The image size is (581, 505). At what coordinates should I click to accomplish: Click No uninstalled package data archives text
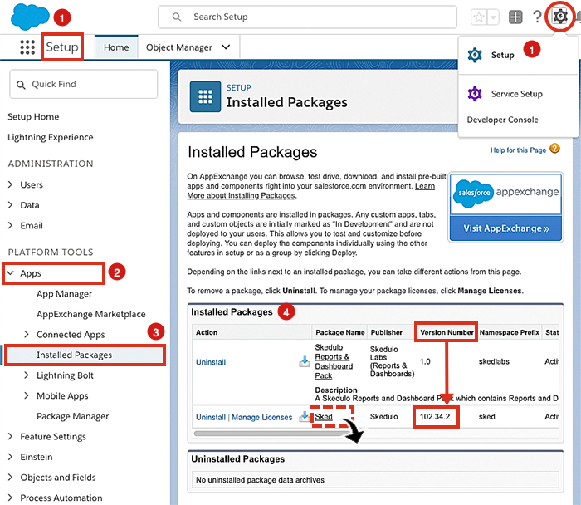260,480
